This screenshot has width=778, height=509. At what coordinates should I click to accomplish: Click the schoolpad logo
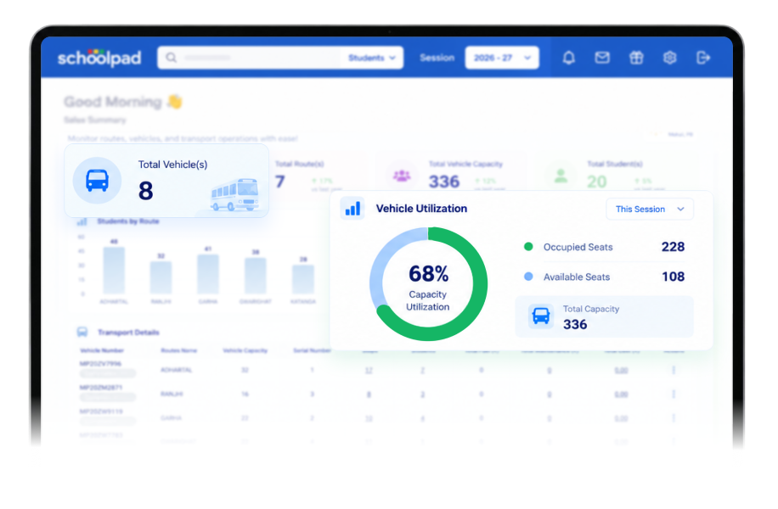[x=99, y=58]
